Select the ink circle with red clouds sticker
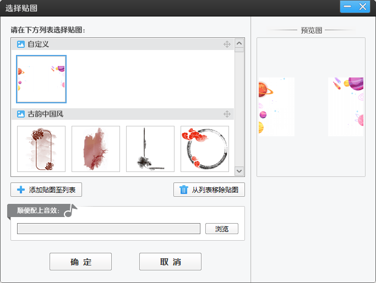Screen dimensions: 376x283 click(x=205, y=149)
